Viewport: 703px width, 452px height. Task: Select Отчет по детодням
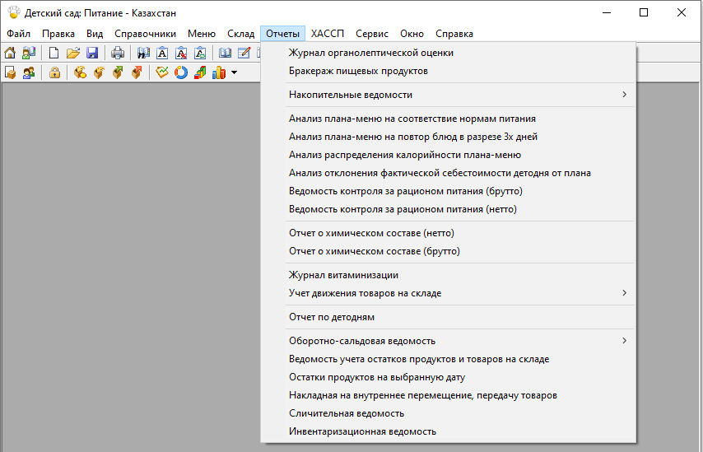(449, 317)
